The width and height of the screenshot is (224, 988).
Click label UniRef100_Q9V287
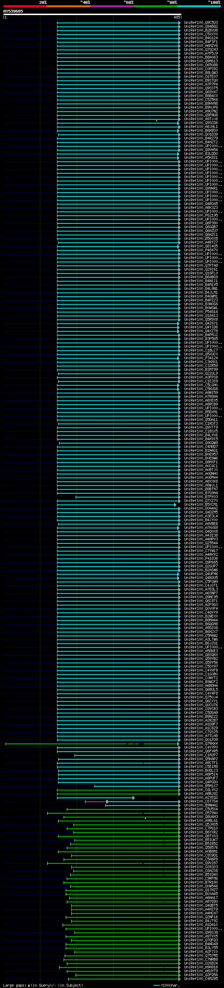pos(201,863)
